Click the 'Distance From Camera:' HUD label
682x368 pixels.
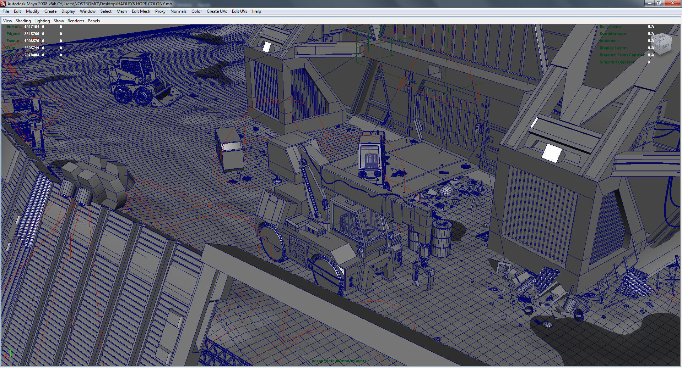pyautogui.click(x=622, y=55)
